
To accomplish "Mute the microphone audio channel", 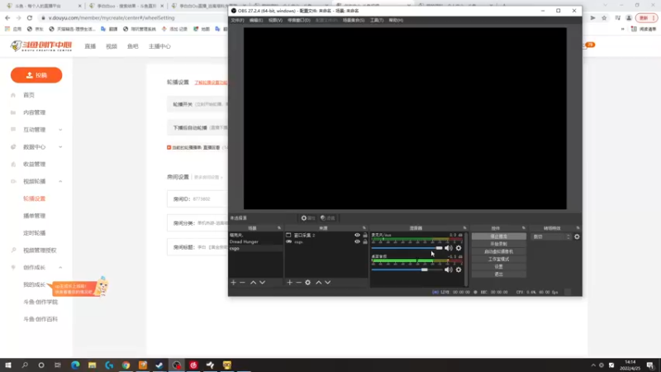I will [448, 248].
